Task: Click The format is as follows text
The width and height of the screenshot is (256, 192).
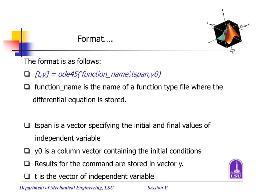Action: click(62, 61)
